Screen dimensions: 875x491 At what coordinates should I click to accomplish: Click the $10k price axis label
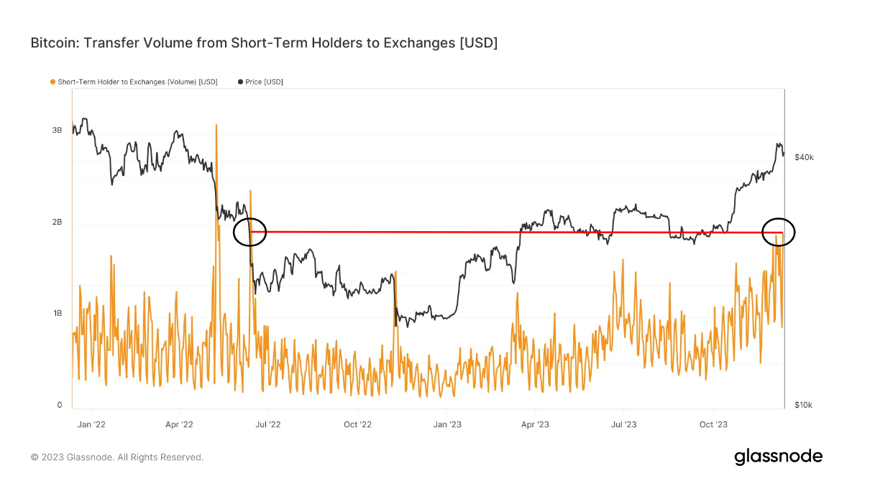click(803, 406)
